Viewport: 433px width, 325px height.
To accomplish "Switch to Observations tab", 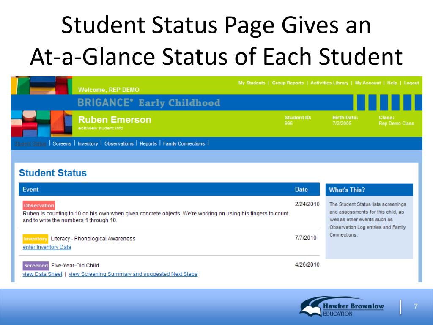I will tap(119, 144).
